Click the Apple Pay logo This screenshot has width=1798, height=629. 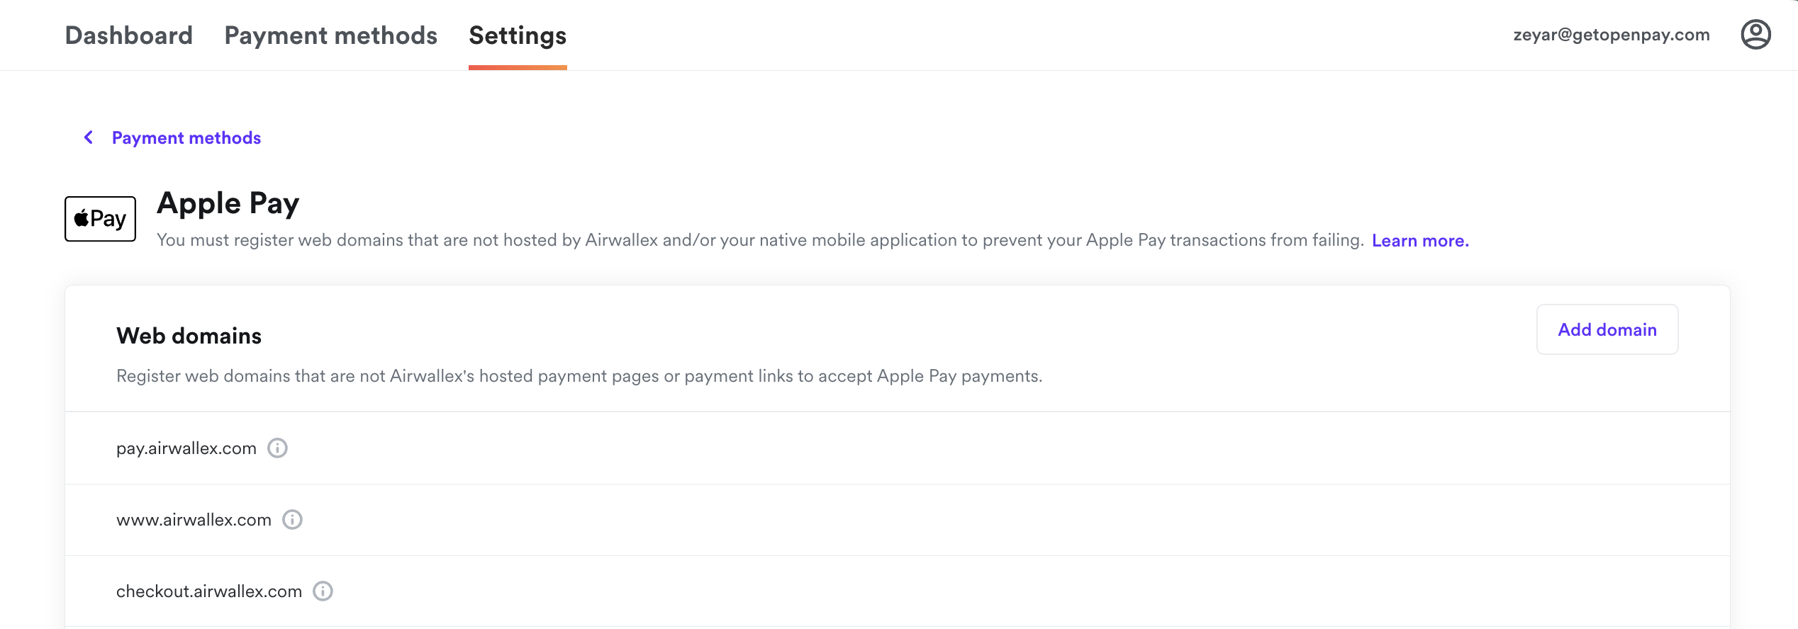coord(100,219)
